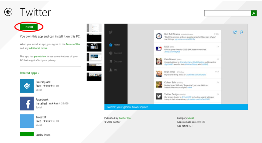Screen dimensions: 262x143
Task: Open the Twitter Inc. publisher link
Action: (x=125, y=118)
